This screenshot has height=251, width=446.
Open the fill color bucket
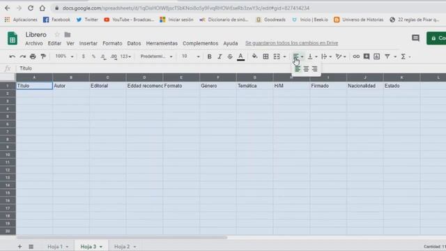[x=255, y=56]
